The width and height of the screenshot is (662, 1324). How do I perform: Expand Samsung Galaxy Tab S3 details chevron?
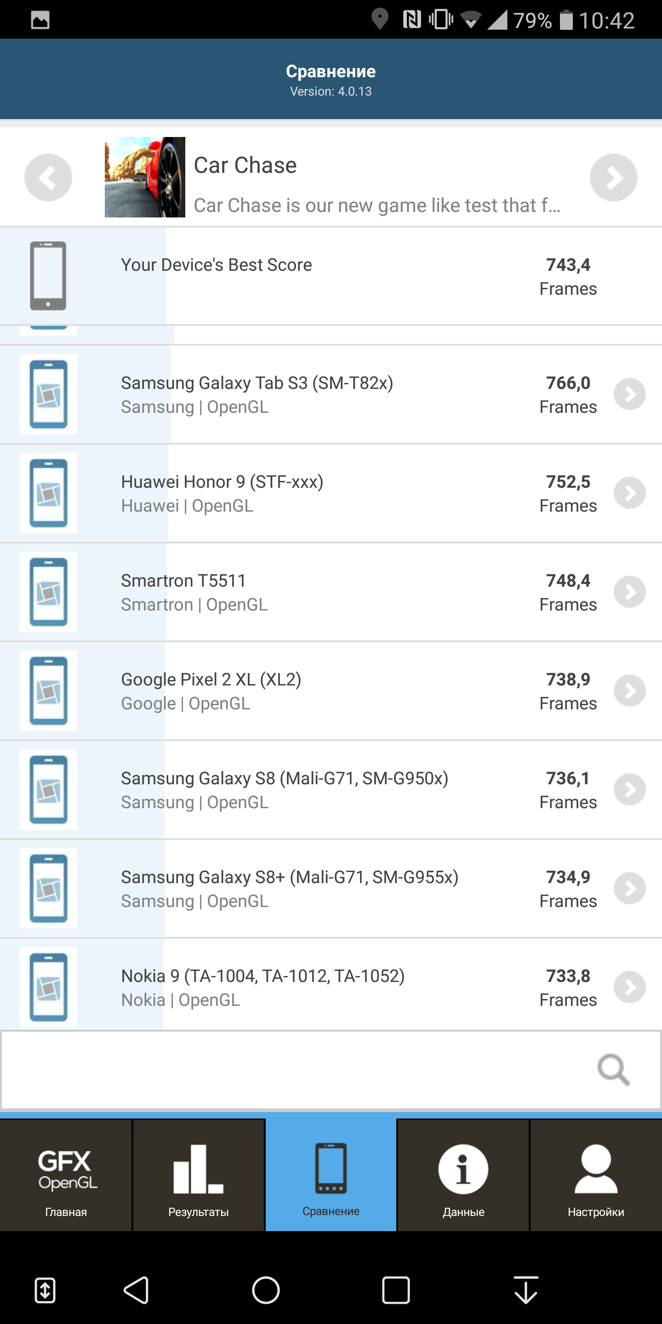(630, 394)
